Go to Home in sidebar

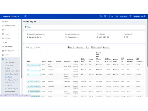pos(6,22)
